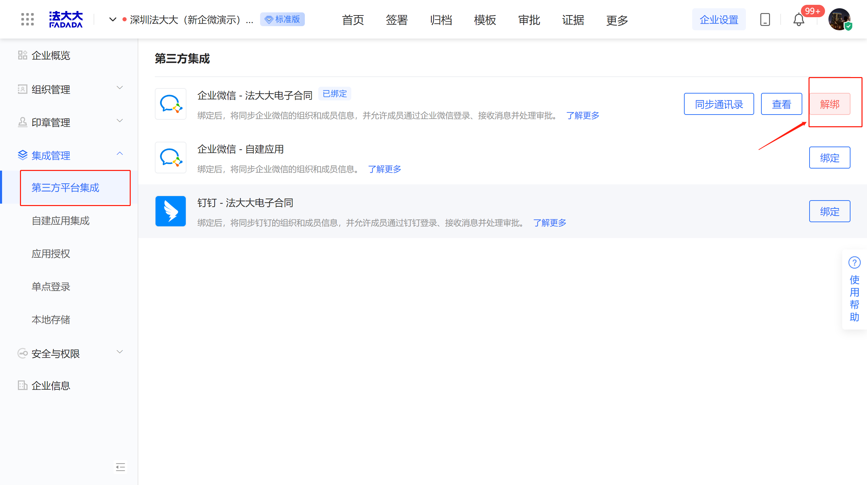This screenshot has height=485, width=867.
Task: Expand the 印章管理 sidebar section
Action: pos(69,122)
